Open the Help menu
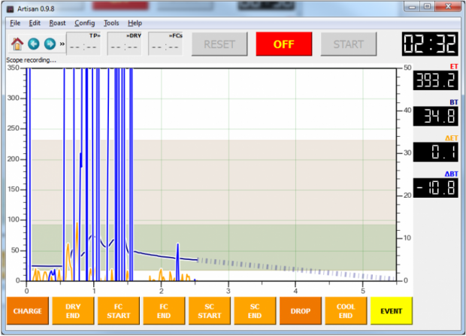This screenshot has width=466, height=336. pos(135,23)
